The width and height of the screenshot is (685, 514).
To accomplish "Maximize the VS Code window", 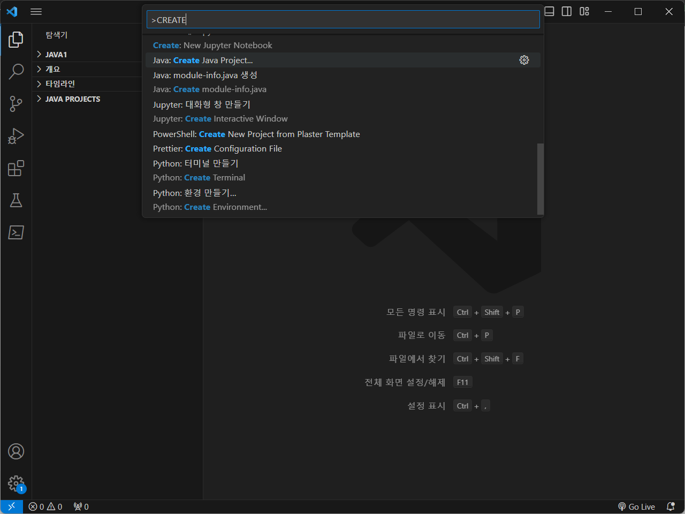I will 638,11.
